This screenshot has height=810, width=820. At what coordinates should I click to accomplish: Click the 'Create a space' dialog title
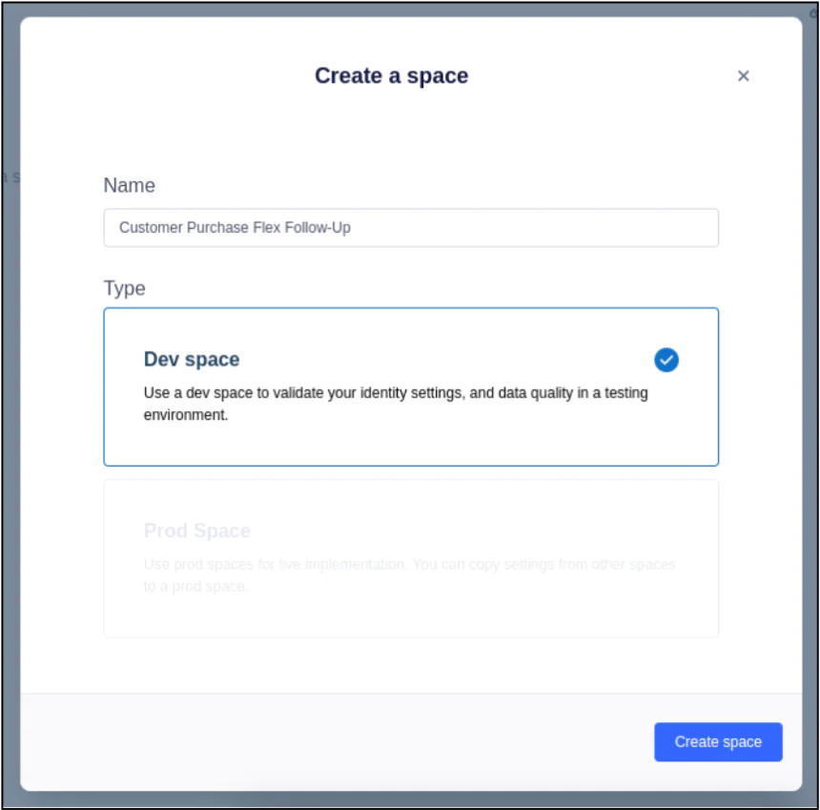coord(391,75)
